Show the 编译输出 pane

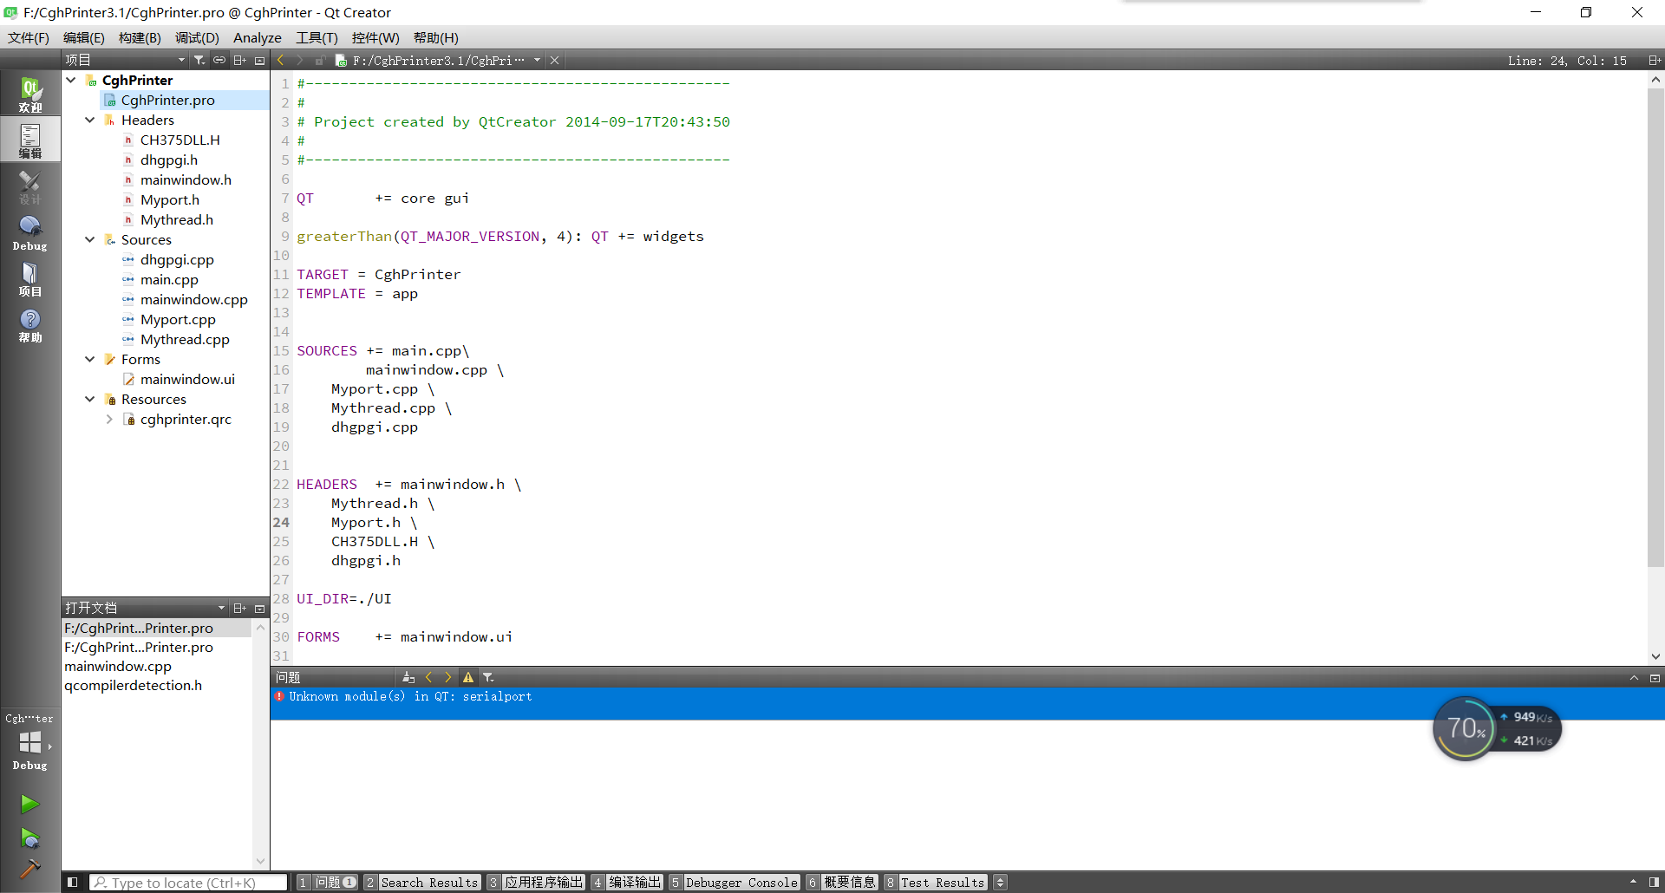point(627,883)
